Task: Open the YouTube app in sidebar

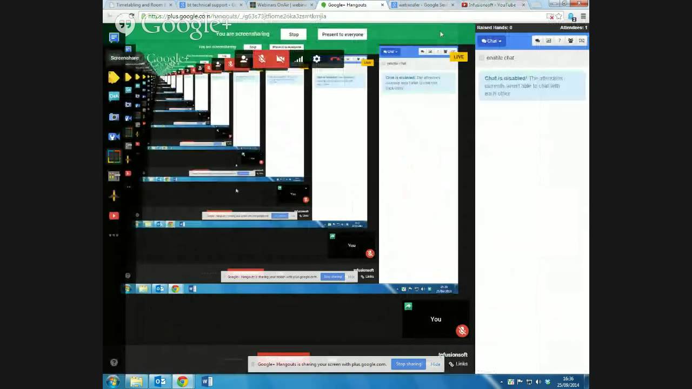Action: pos(114,216)
